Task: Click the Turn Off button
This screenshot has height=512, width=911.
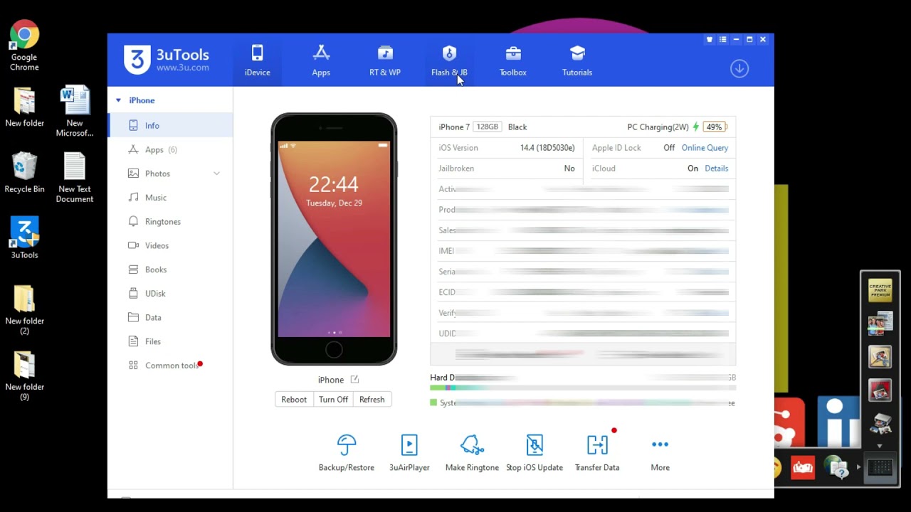Action: pyautogui.click(x=333, y=400)
